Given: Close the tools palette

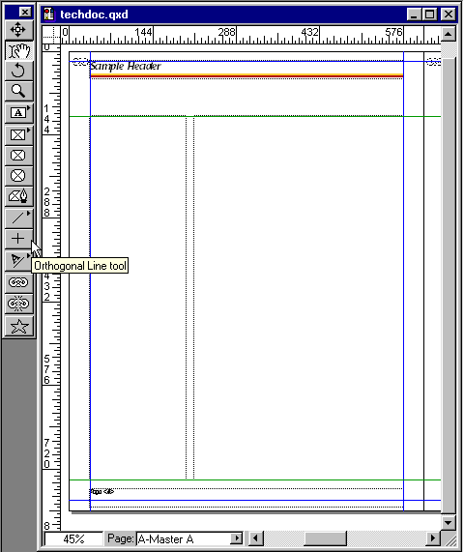Looking at the screenshot, I should pos(25,13).
